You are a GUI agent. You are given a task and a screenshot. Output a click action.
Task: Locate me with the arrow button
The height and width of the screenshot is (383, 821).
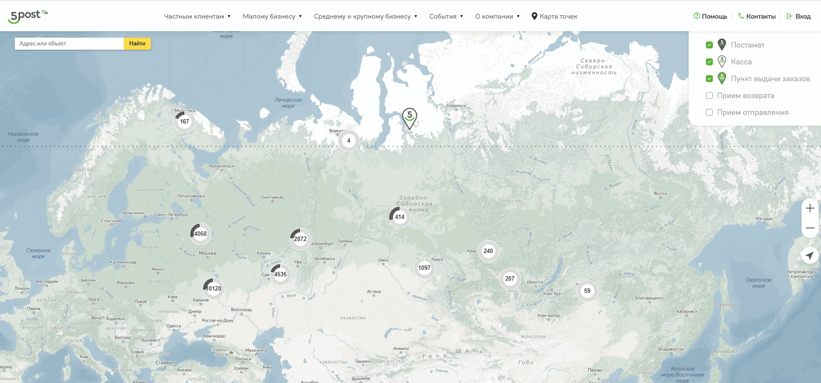point(810,255)
